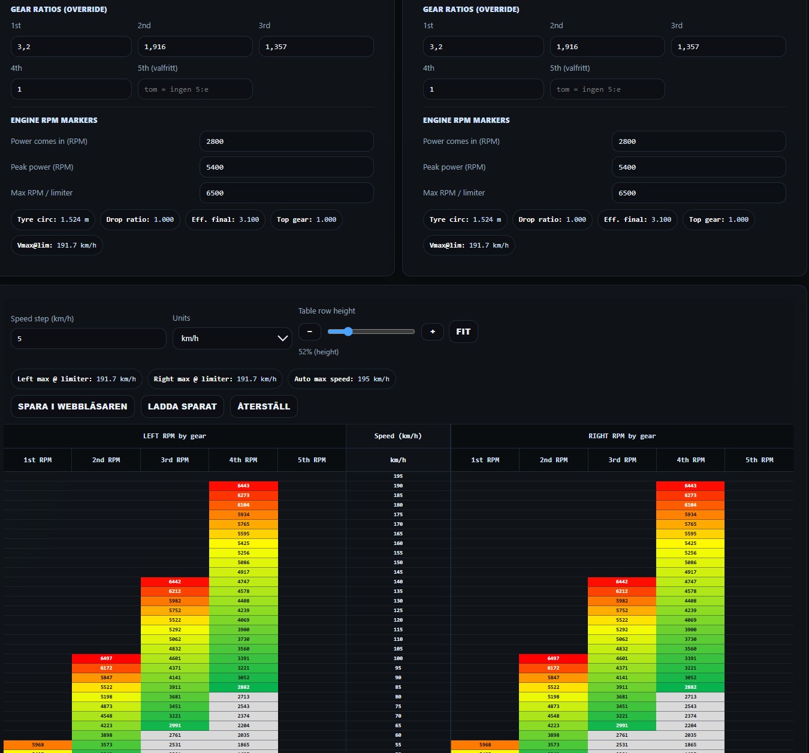Click the plus row height button

click(x=432, y=332)
